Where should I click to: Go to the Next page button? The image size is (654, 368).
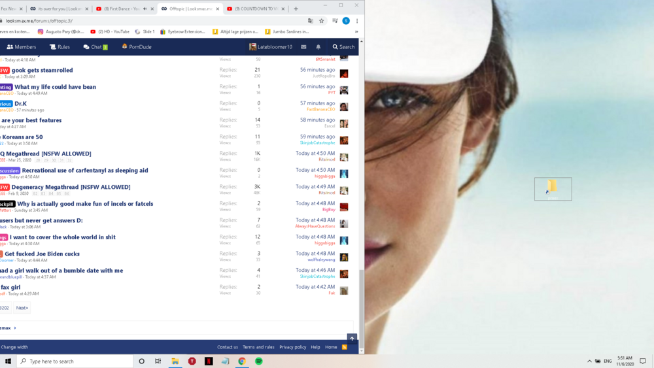(x=22, y=308)
